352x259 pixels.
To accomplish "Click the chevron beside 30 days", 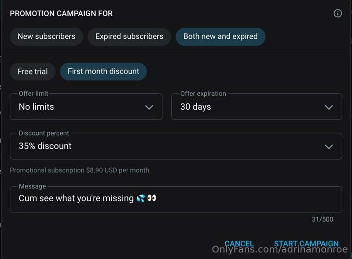I will pyautogui.click(x=329, y=107).
